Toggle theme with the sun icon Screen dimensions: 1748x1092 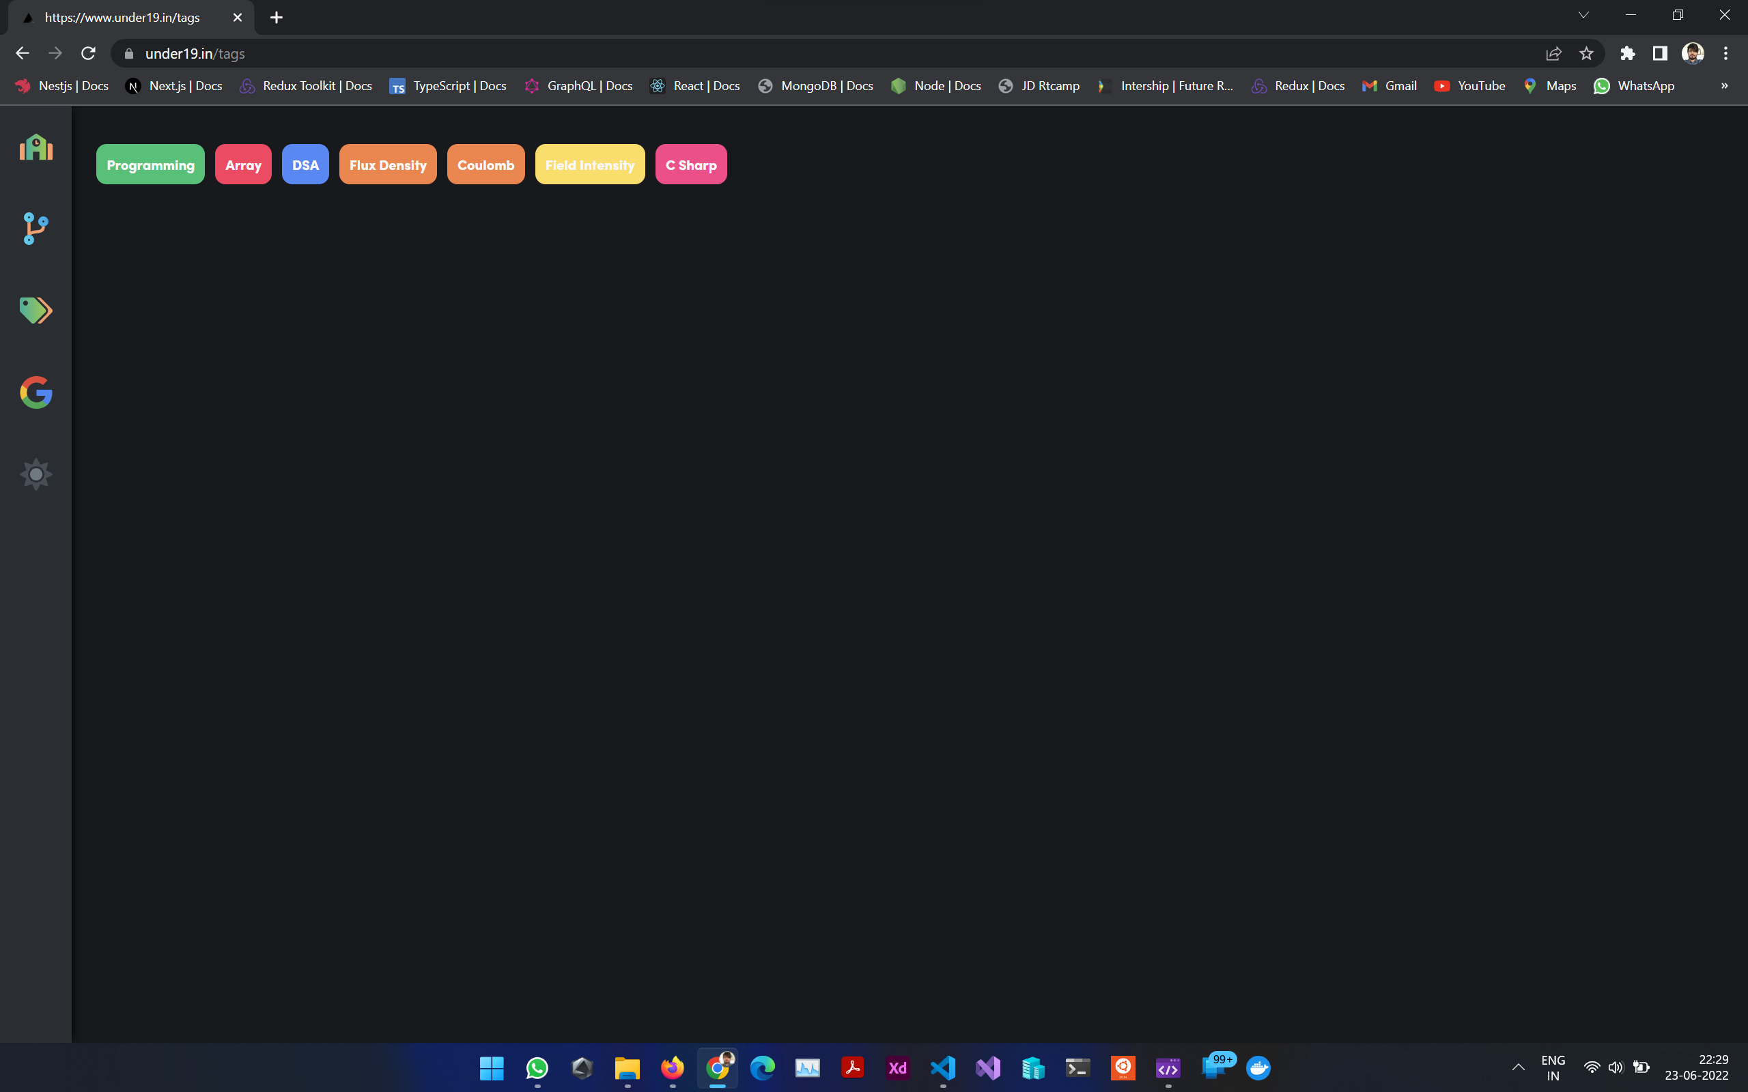pos(36,474)
